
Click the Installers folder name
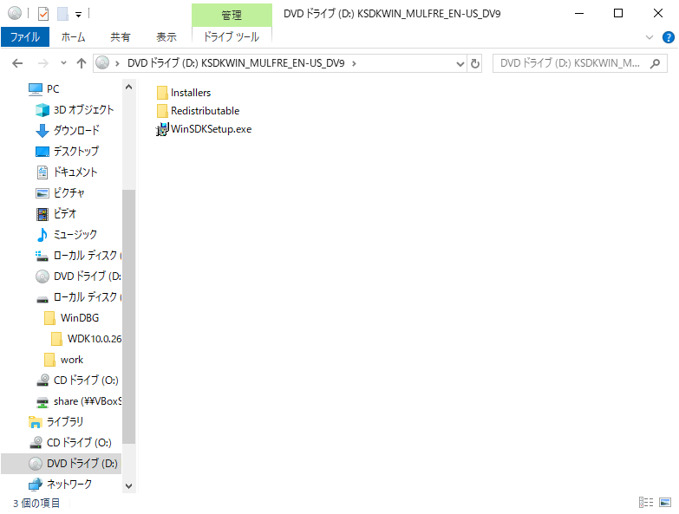pos(191,93)
